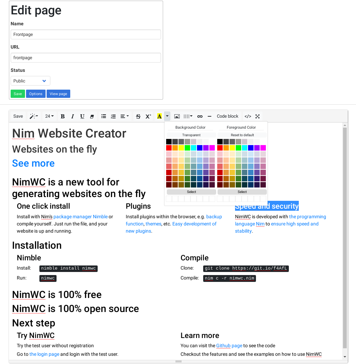The image size is (356, 364).
Task: Open the Github page link
Action: [229, 346]
